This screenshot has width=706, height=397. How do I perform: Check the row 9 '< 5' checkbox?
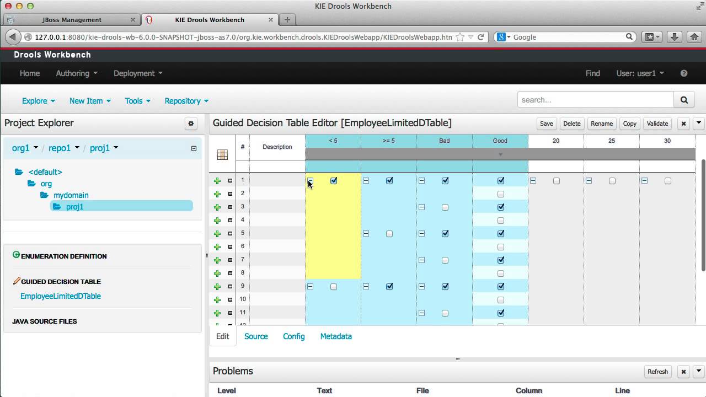(334, 287)
